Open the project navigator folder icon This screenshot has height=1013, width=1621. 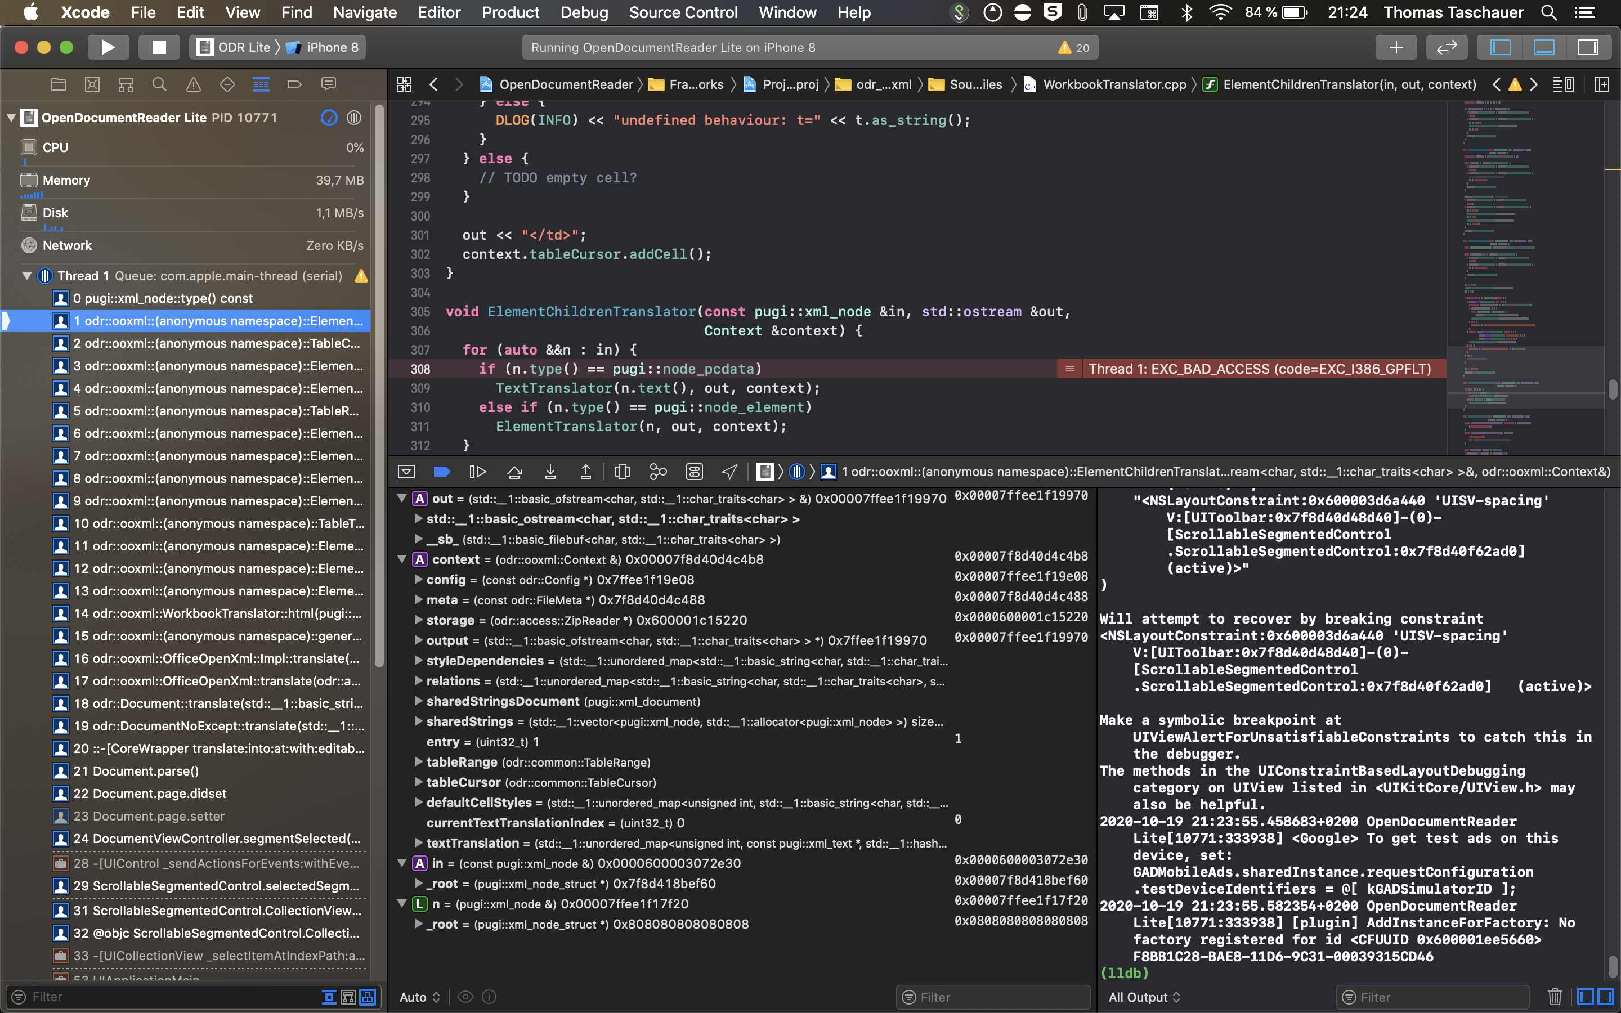tap(59, 84)
